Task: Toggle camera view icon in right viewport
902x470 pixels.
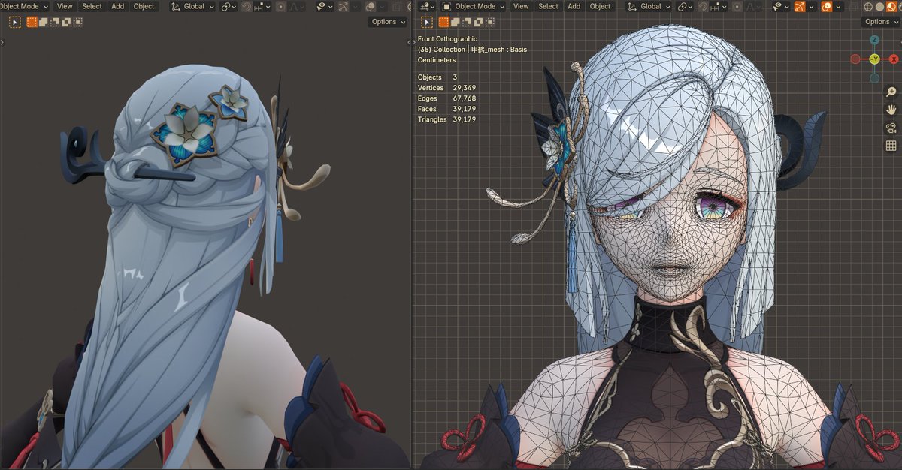Action: 891,128
